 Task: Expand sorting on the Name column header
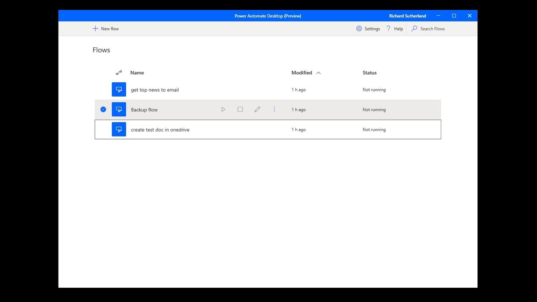tap(137, 72)
